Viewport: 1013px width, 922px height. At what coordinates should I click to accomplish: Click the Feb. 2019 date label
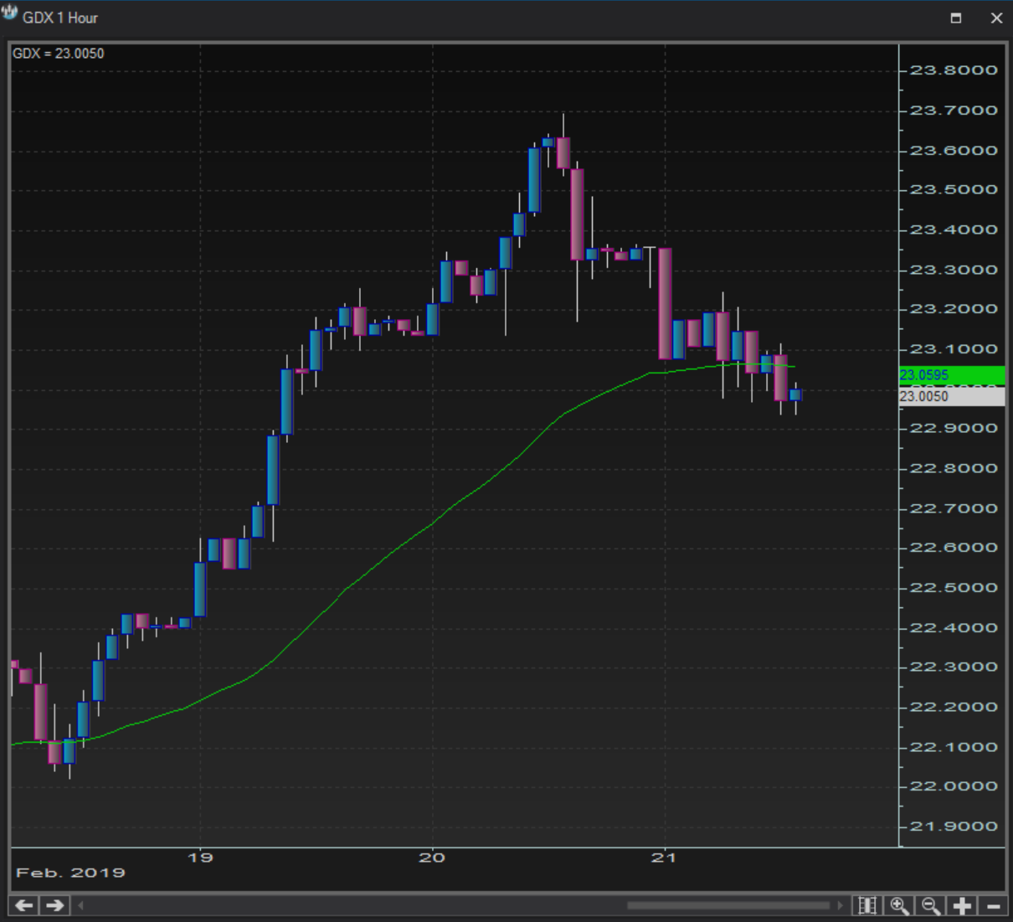point(71,873)
